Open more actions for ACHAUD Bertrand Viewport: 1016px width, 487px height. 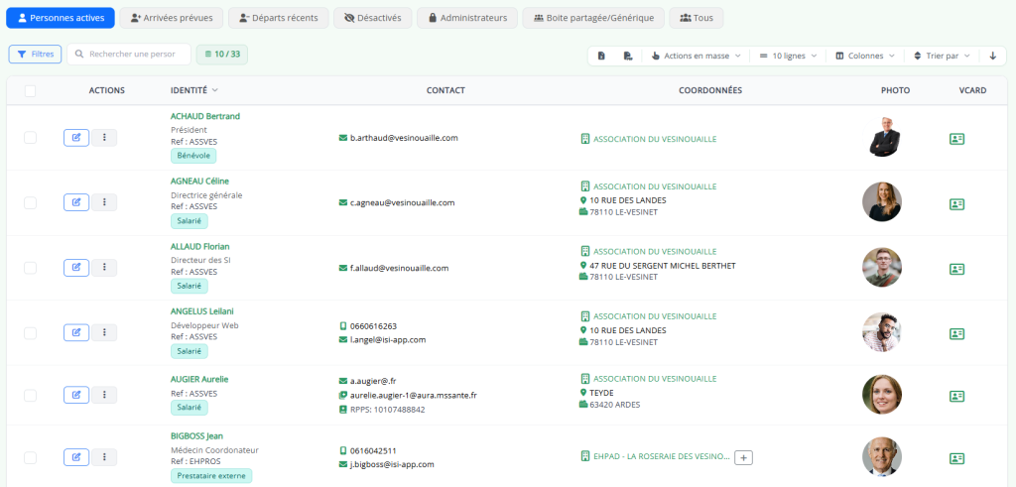104,137
